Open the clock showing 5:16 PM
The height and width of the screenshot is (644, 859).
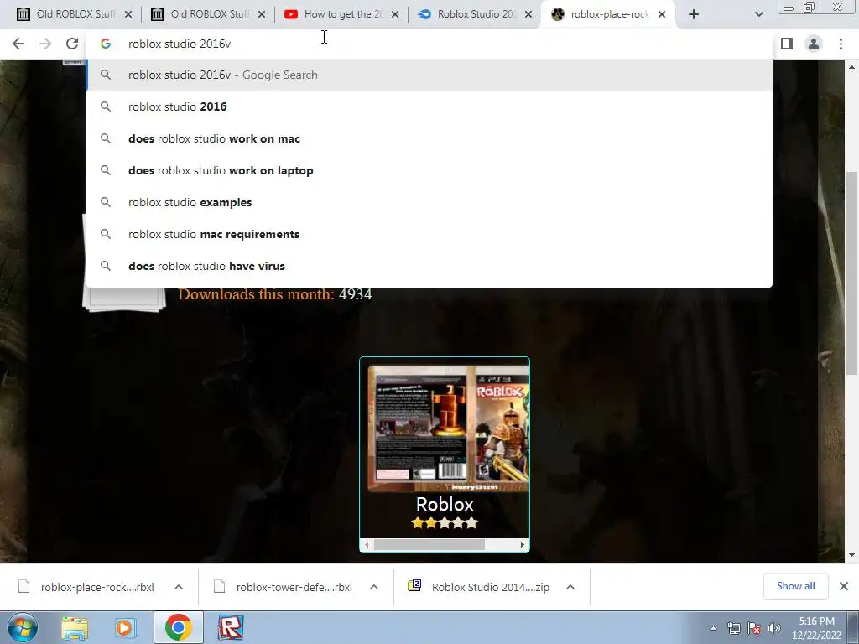[x=816, y=628]
